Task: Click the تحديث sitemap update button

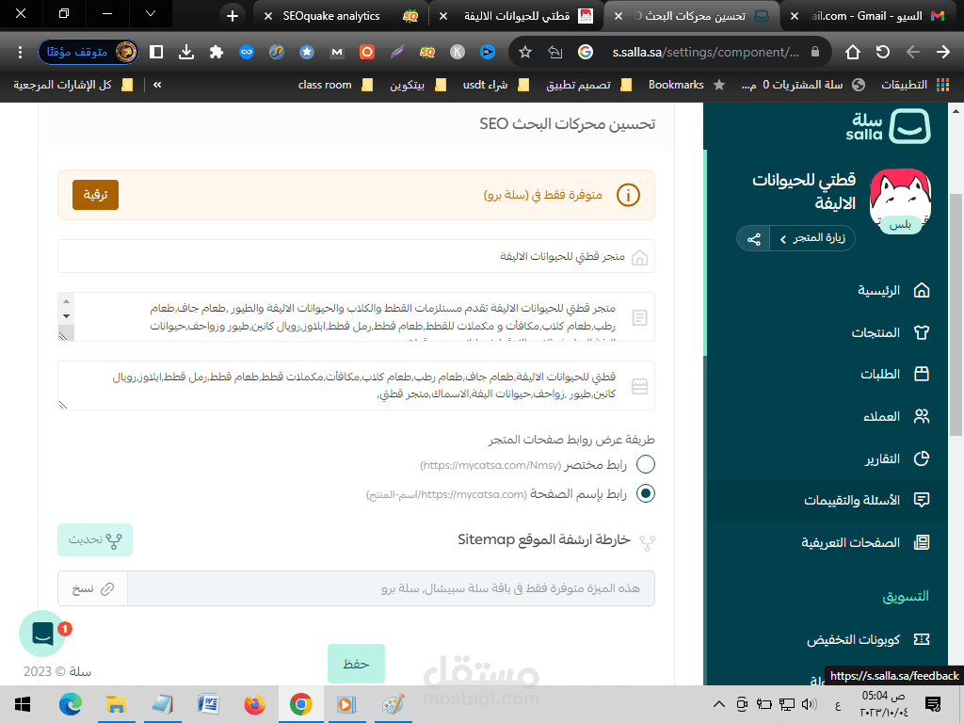Action: pyautogui.click(x=95, y=539)
